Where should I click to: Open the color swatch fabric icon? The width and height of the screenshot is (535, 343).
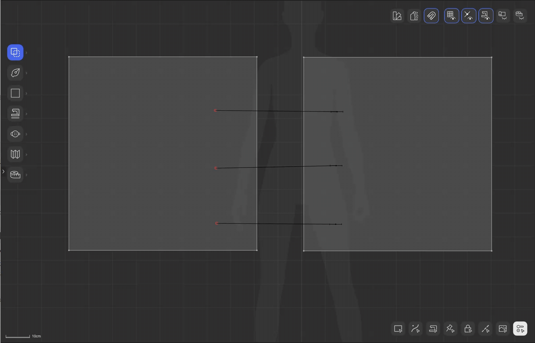[x=397, y=16]
